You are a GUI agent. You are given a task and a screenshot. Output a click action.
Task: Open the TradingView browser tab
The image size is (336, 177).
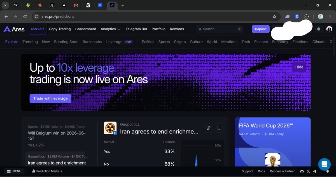click(16, 5)
